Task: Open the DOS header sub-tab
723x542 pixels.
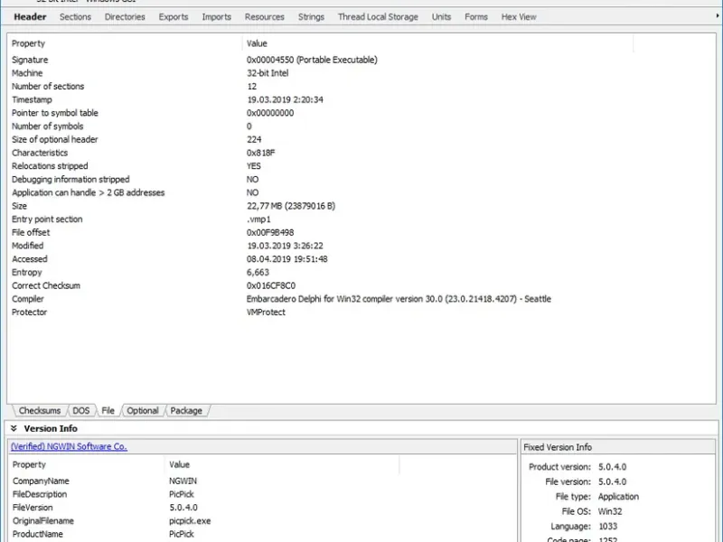Action: point(81,411)
